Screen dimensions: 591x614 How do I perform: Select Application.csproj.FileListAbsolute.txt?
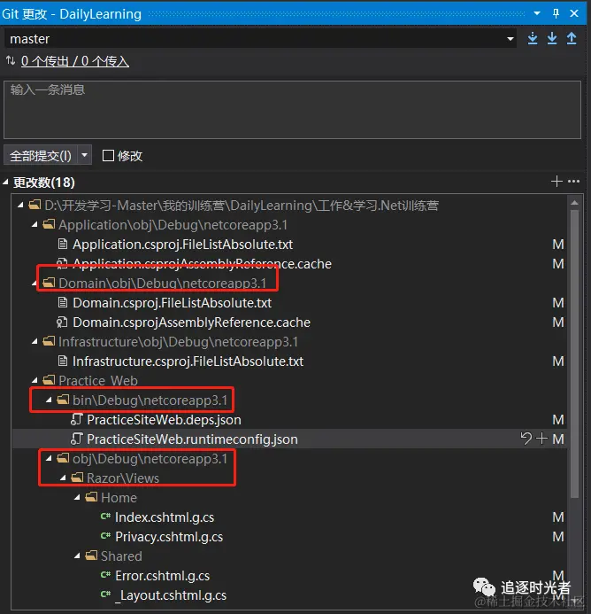pos(182,245)
